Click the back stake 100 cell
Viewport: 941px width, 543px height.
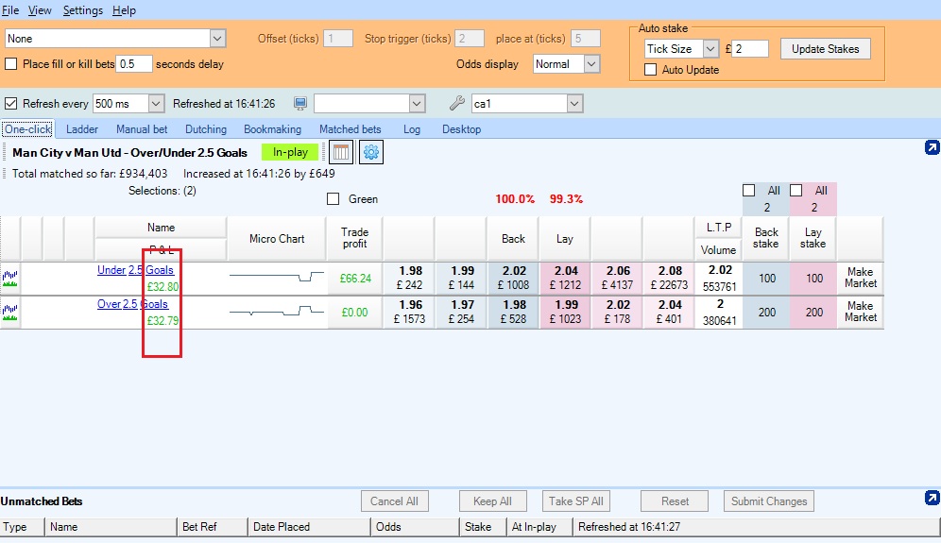pyautogui.click(x=766, y=279)
